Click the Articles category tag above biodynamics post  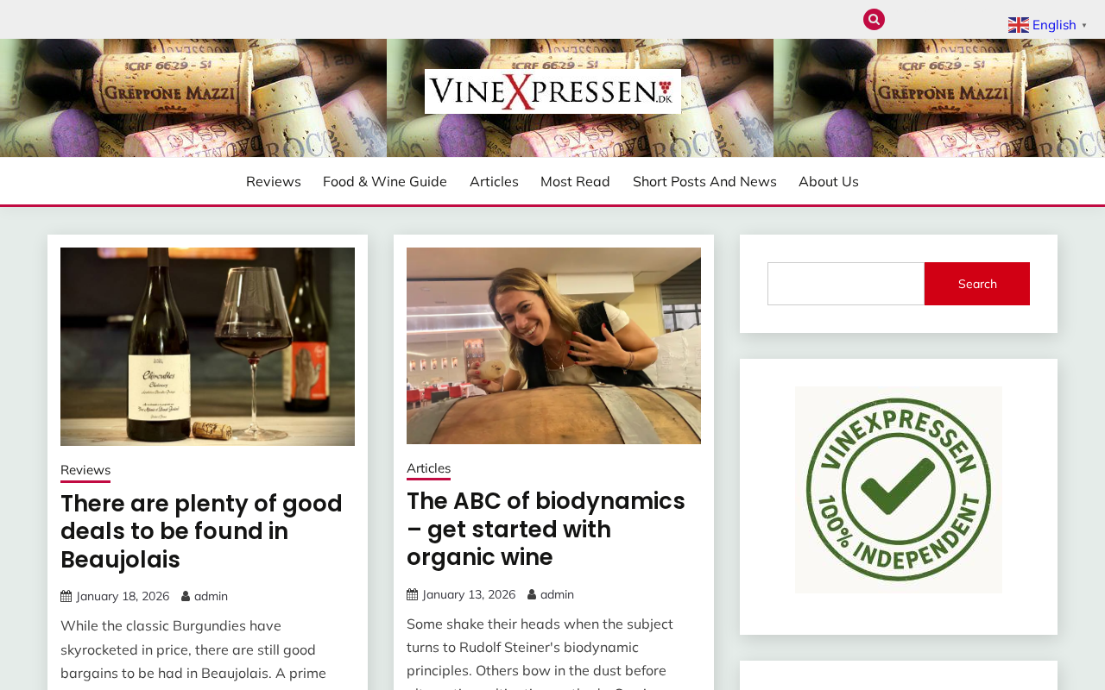428,469
